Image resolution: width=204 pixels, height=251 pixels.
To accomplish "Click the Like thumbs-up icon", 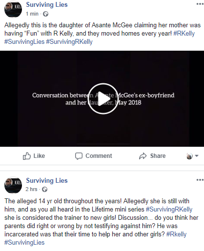I will click(27, 156).
